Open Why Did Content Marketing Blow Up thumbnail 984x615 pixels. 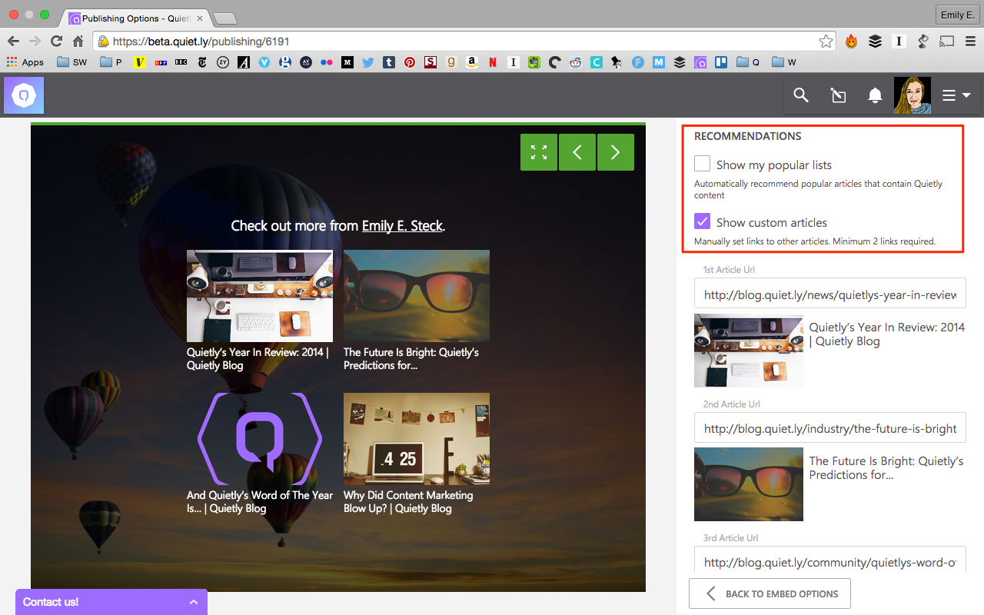417,439
